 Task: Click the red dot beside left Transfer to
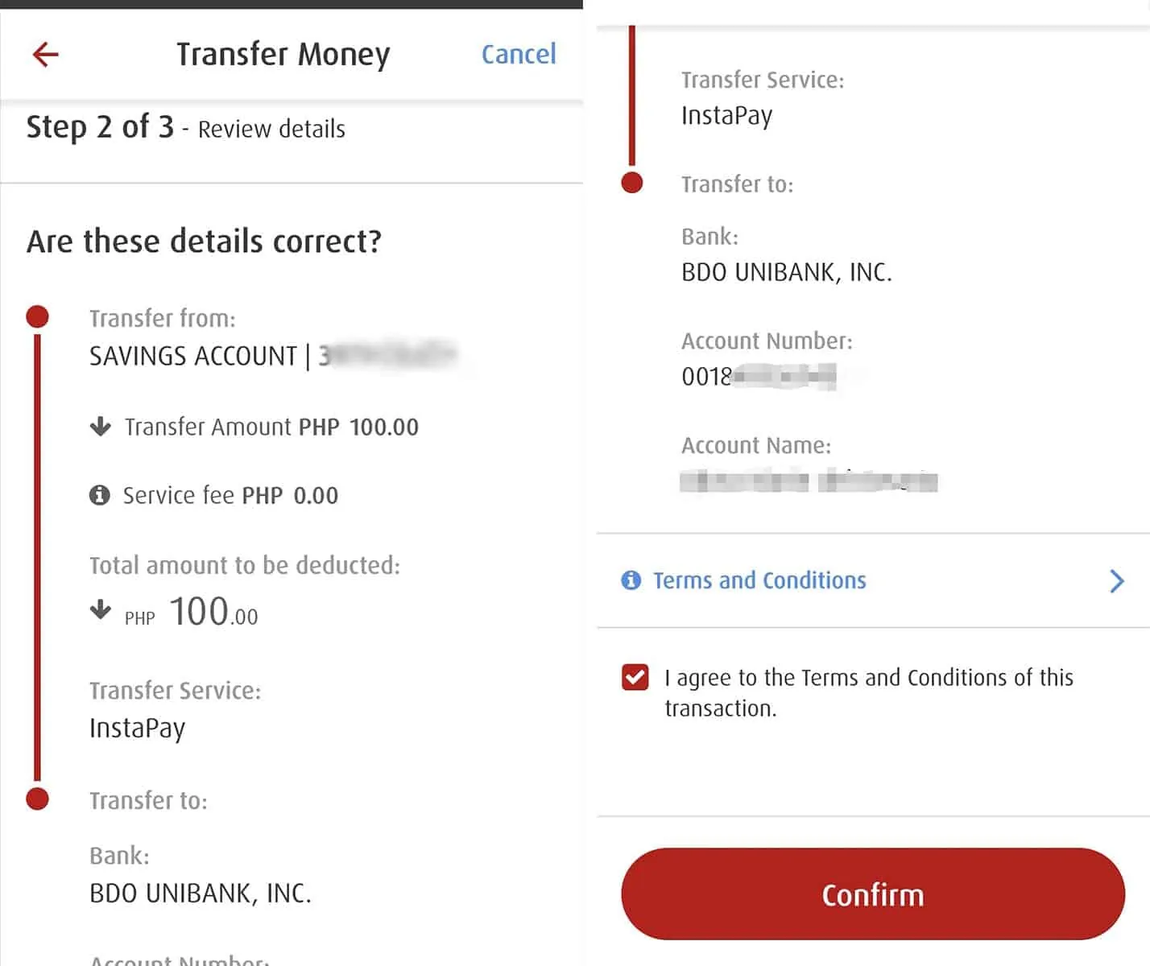(38, 799)
